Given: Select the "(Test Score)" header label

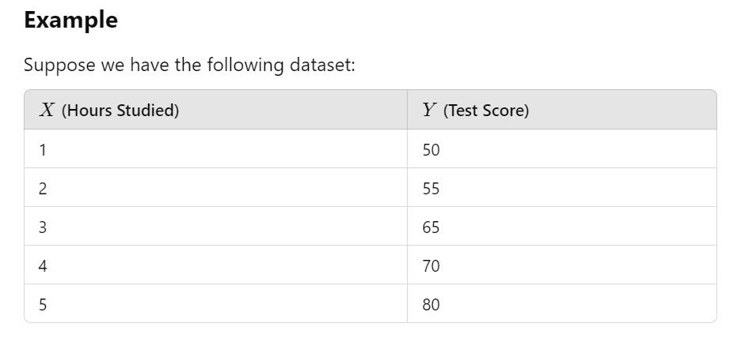Looking at the screenshot, I should [x=486, y=111].
